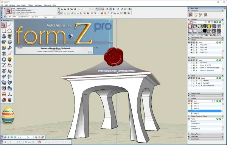Select the yellow-topped cube tool icon
Screen dimensions: 227x145
point(4,48)
